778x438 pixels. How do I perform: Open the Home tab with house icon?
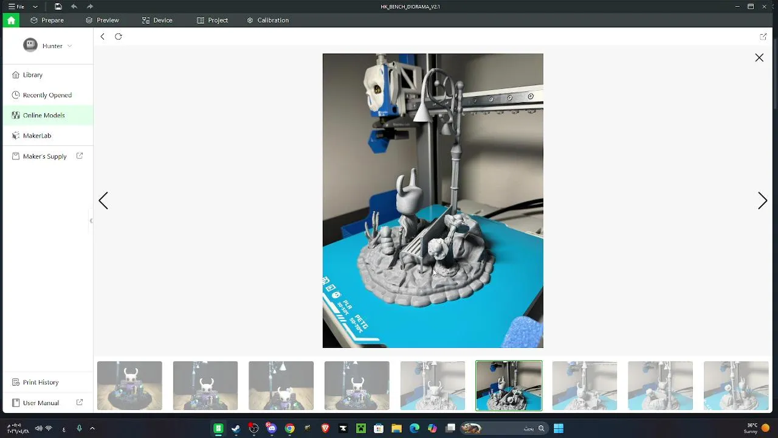coord(11,20)
